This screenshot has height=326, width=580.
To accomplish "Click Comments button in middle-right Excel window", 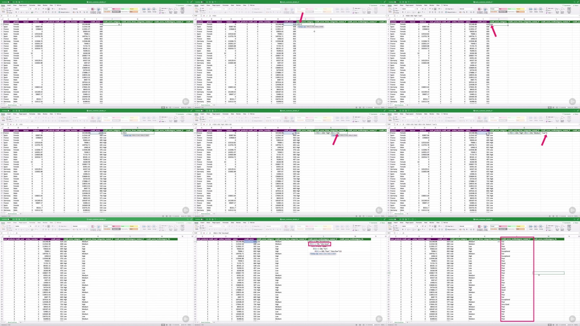I will click(566, 114).
